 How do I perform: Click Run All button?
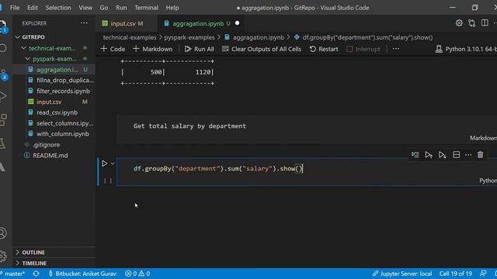(200, 49)
